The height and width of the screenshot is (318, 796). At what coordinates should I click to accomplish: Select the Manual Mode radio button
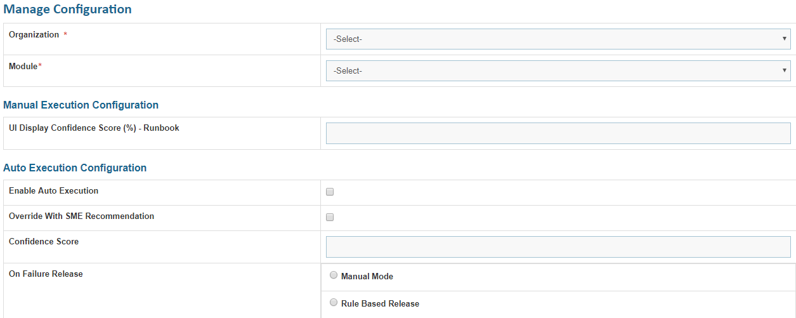(334, 275)
